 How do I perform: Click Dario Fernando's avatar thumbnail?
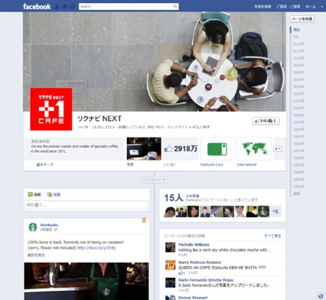170,283
